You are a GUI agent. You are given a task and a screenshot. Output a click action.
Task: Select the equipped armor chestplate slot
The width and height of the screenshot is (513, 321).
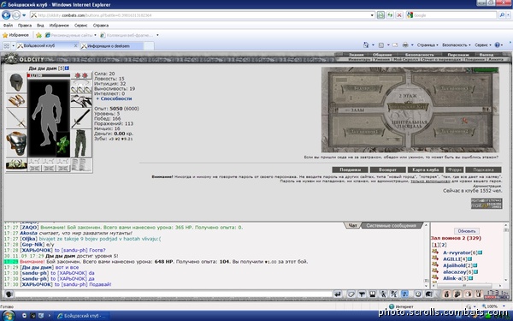click(16, 144)
